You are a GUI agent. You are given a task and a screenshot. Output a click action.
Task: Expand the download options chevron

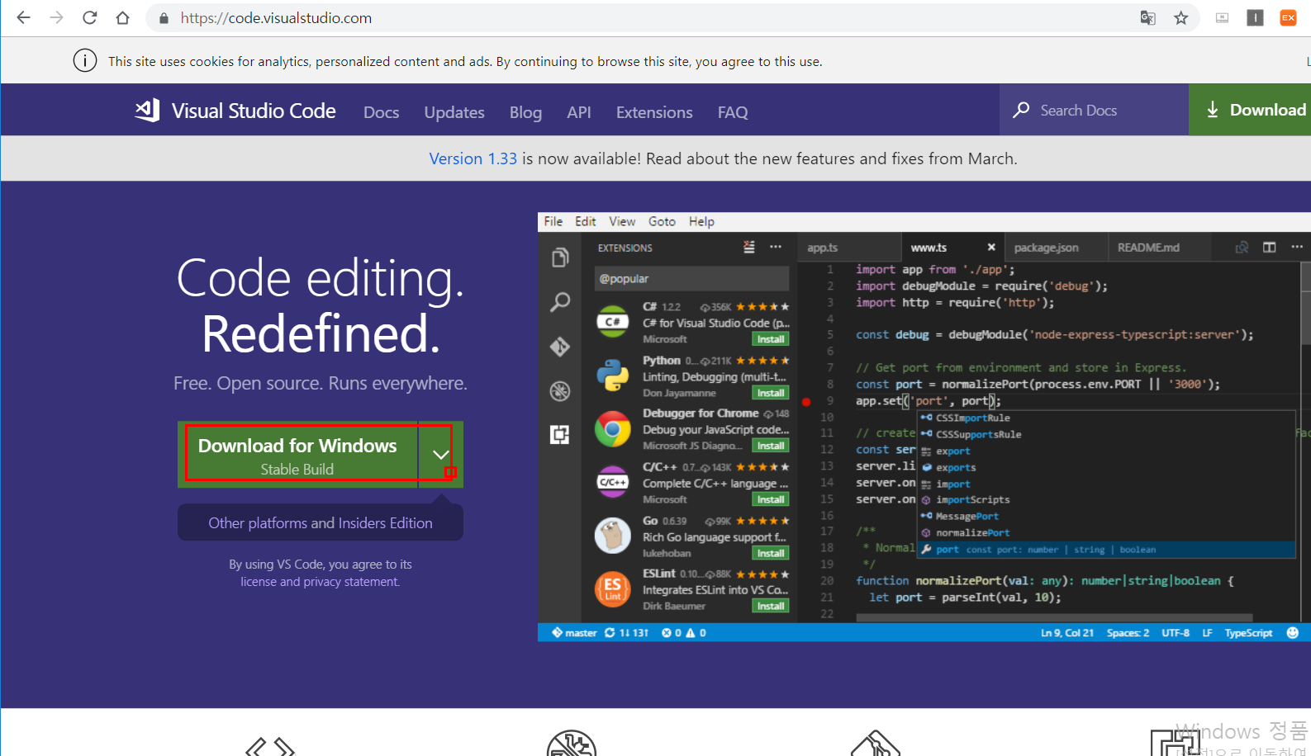pos(440,455)
